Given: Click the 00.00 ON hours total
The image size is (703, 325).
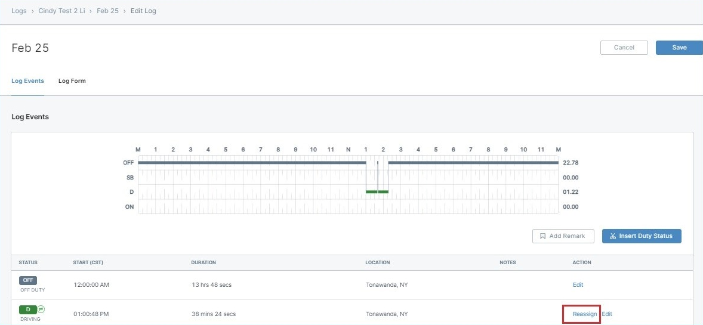Looking at the screenshot, I should [x=571, y=207].
